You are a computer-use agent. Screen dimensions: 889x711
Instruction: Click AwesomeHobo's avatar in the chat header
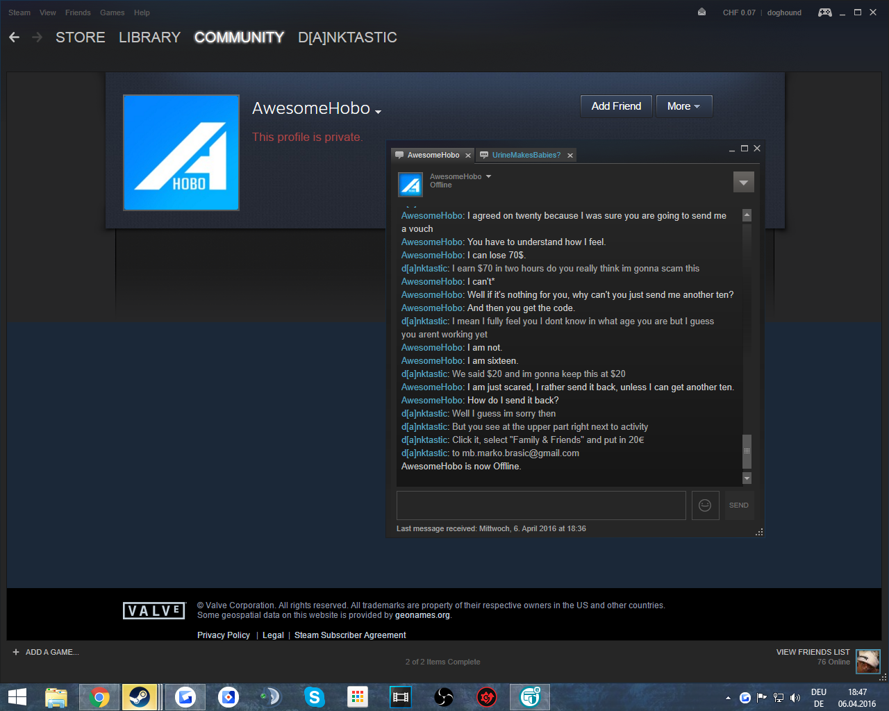click(410, 185)
